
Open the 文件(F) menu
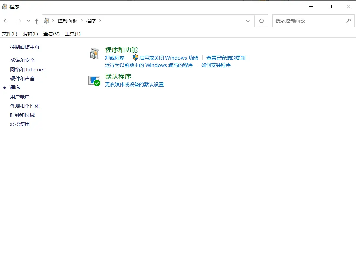click(9, 34)
